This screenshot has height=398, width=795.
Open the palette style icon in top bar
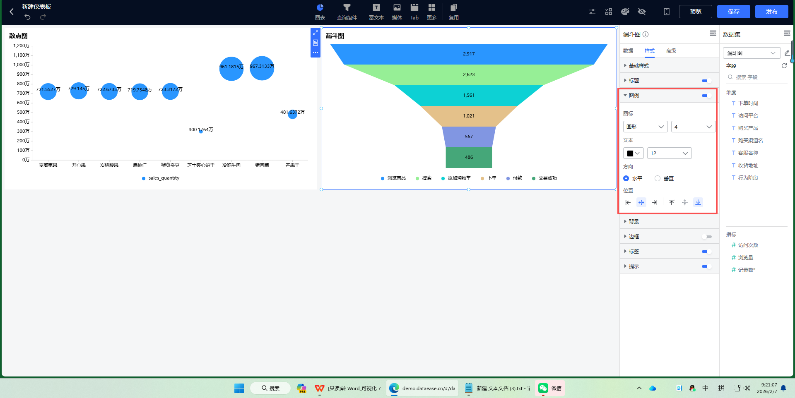click(x=625, y=12)
